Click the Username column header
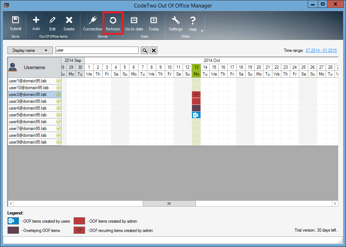346x247 pixels. pos(34,67)
